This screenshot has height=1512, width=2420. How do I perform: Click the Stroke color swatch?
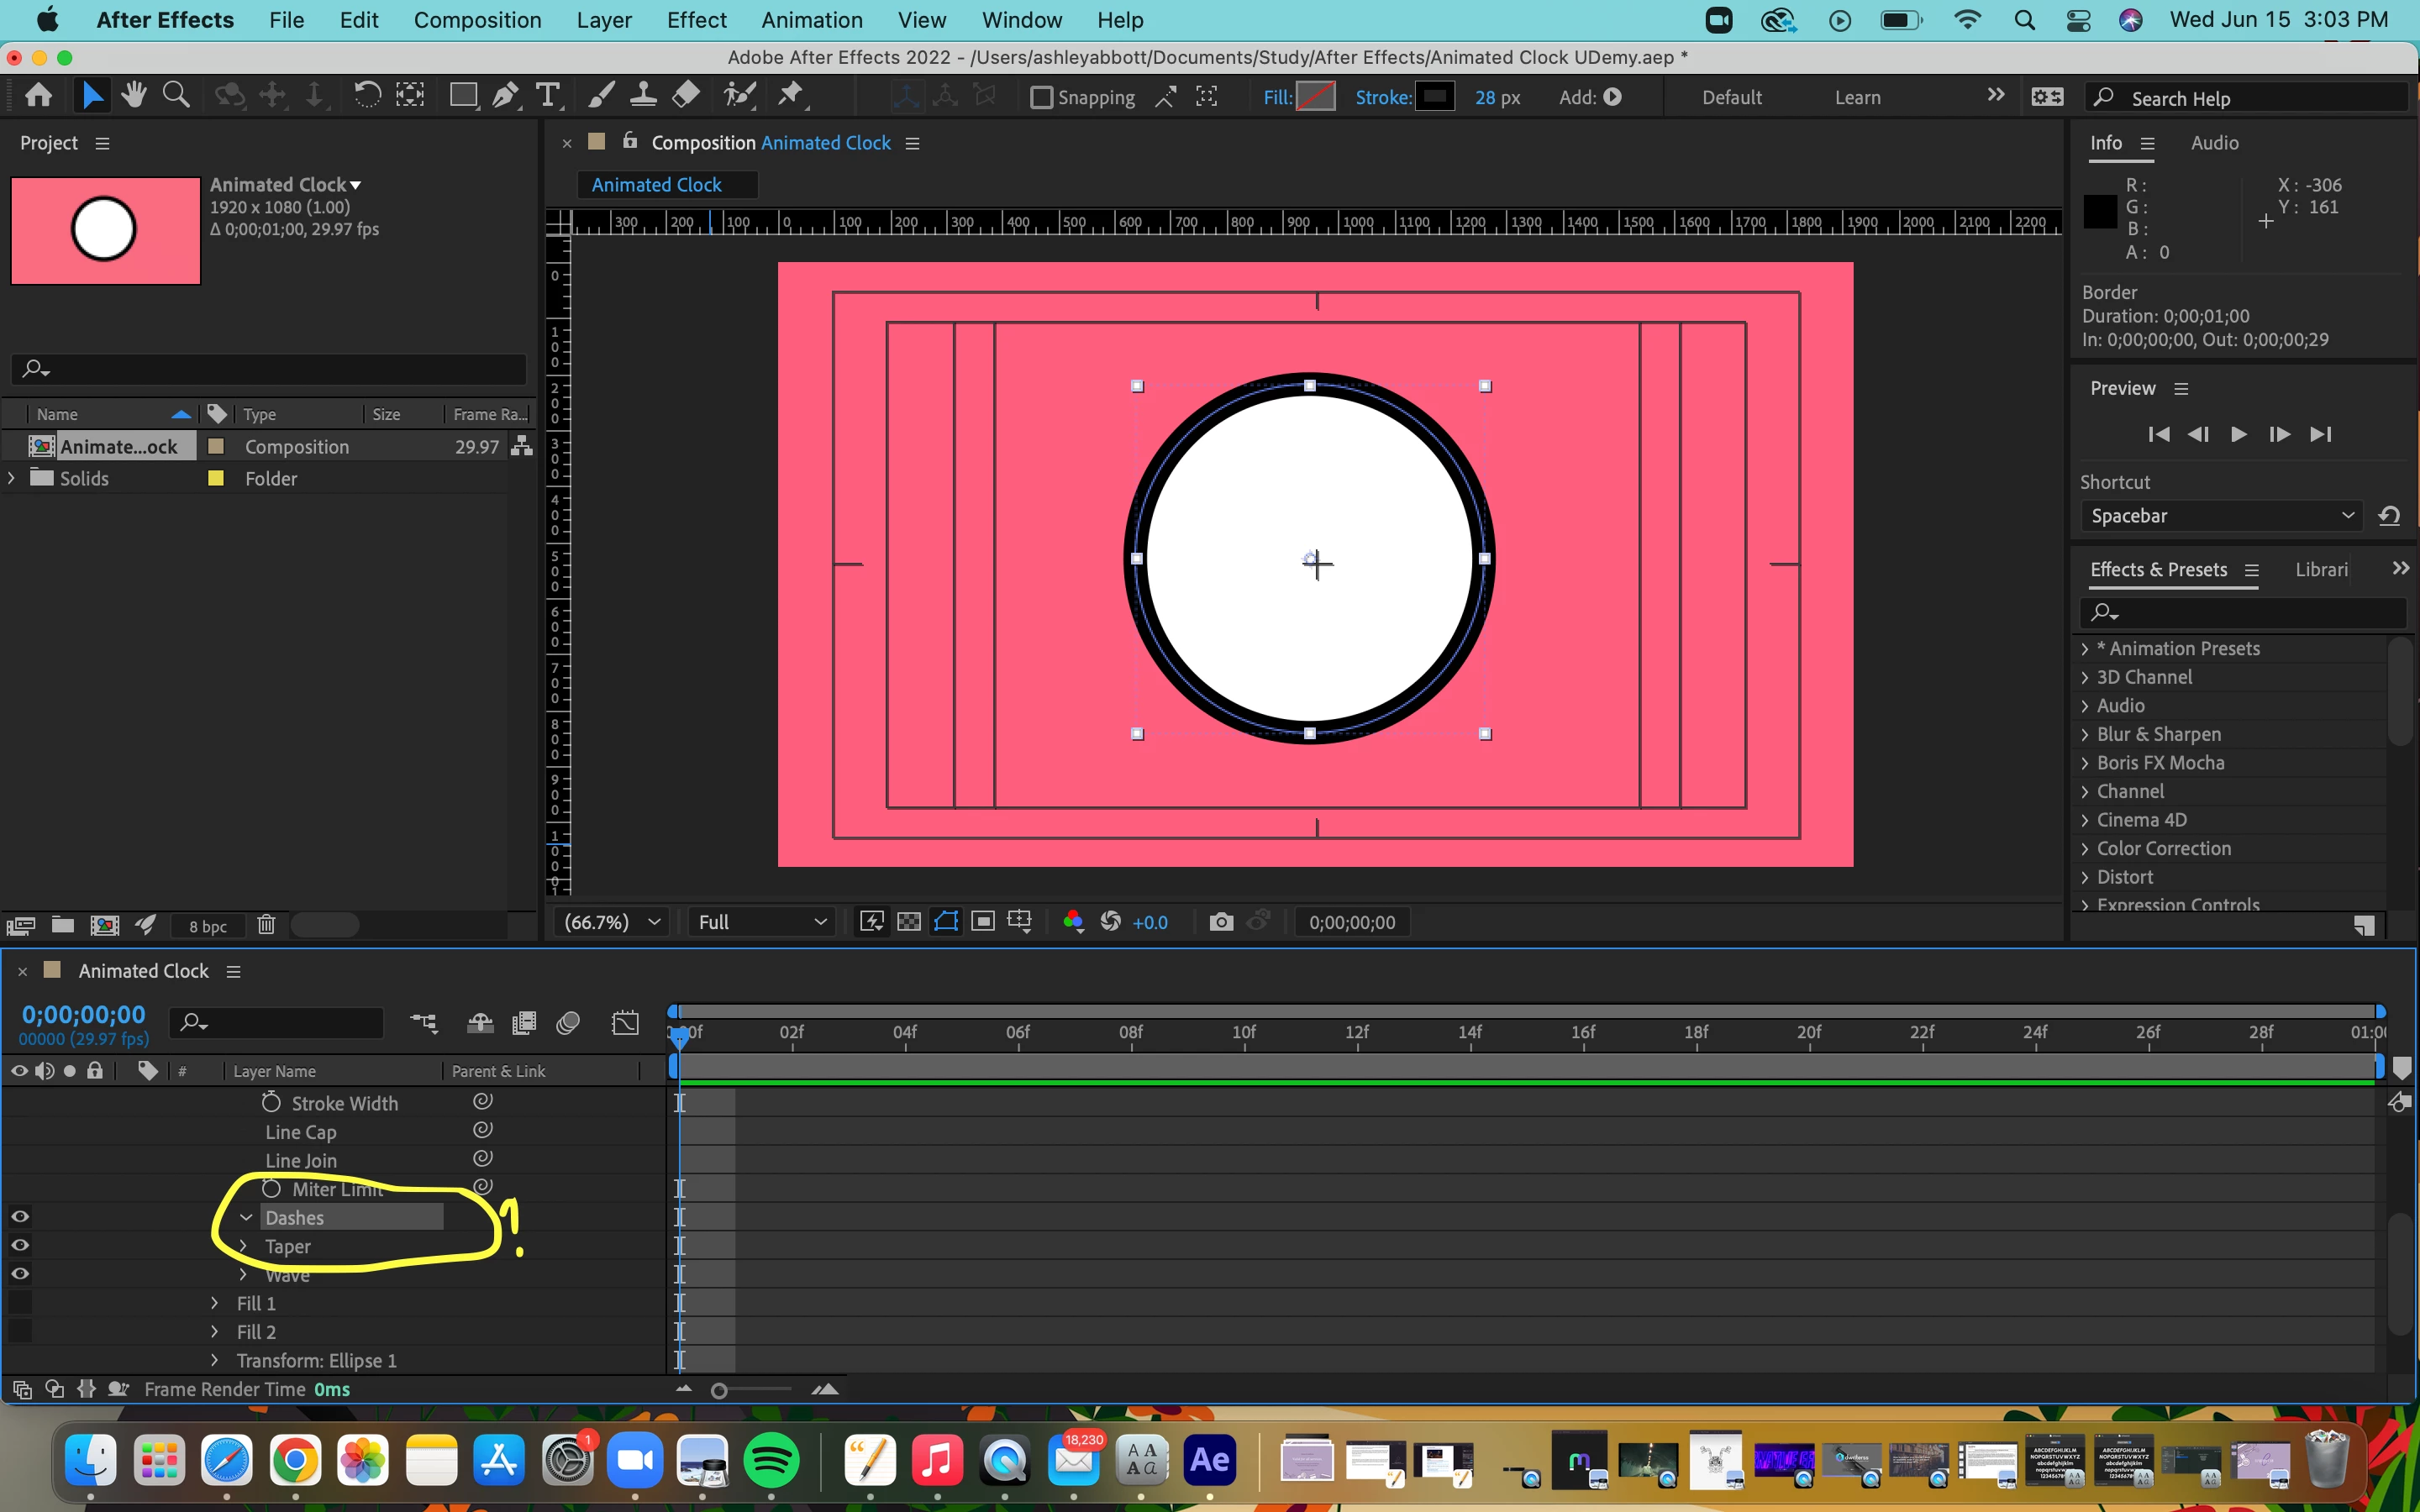tap(1435, 97)
